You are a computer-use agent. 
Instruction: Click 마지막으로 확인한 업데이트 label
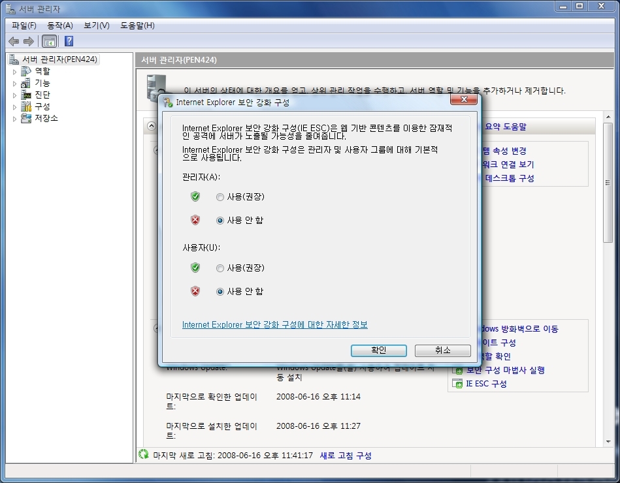[212, 401]
